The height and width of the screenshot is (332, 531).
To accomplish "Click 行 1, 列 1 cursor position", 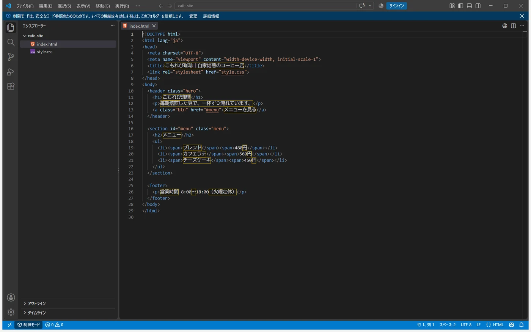I will [426, 325].
